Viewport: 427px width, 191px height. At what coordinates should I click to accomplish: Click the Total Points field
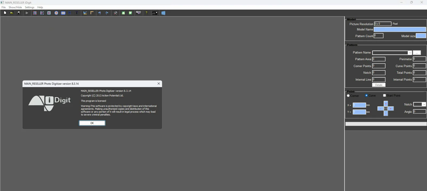[420, 72]
